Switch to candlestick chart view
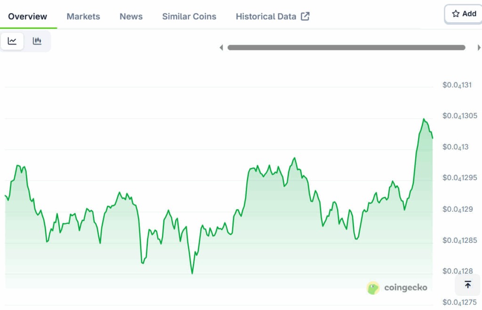 pyautogui.click(x=37, y=41)
